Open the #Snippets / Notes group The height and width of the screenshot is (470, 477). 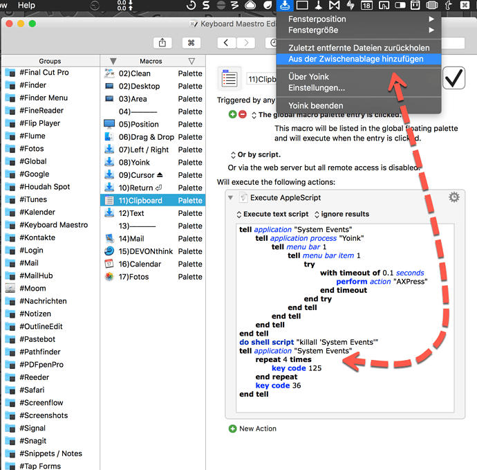(50, 453)
